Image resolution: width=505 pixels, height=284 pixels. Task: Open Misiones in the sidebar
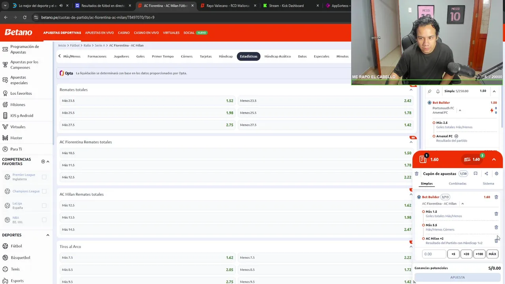[x=17, y=105]
